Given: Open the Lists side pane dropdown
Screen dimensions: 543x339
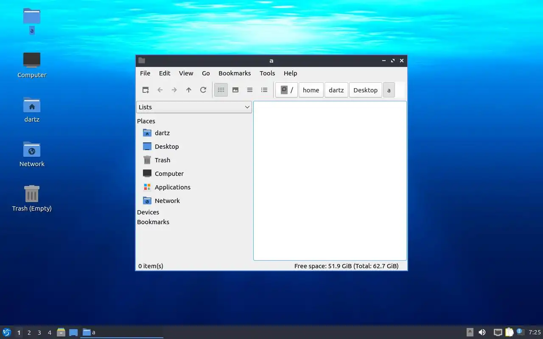Looking at the screenshot, I should (x=194, y=107).
